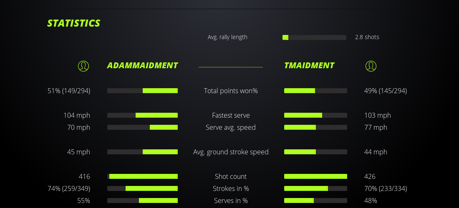Click the Serve avg. speed label
The height and width of the screenshot is (208, 459).
click(x=231, y=127)
